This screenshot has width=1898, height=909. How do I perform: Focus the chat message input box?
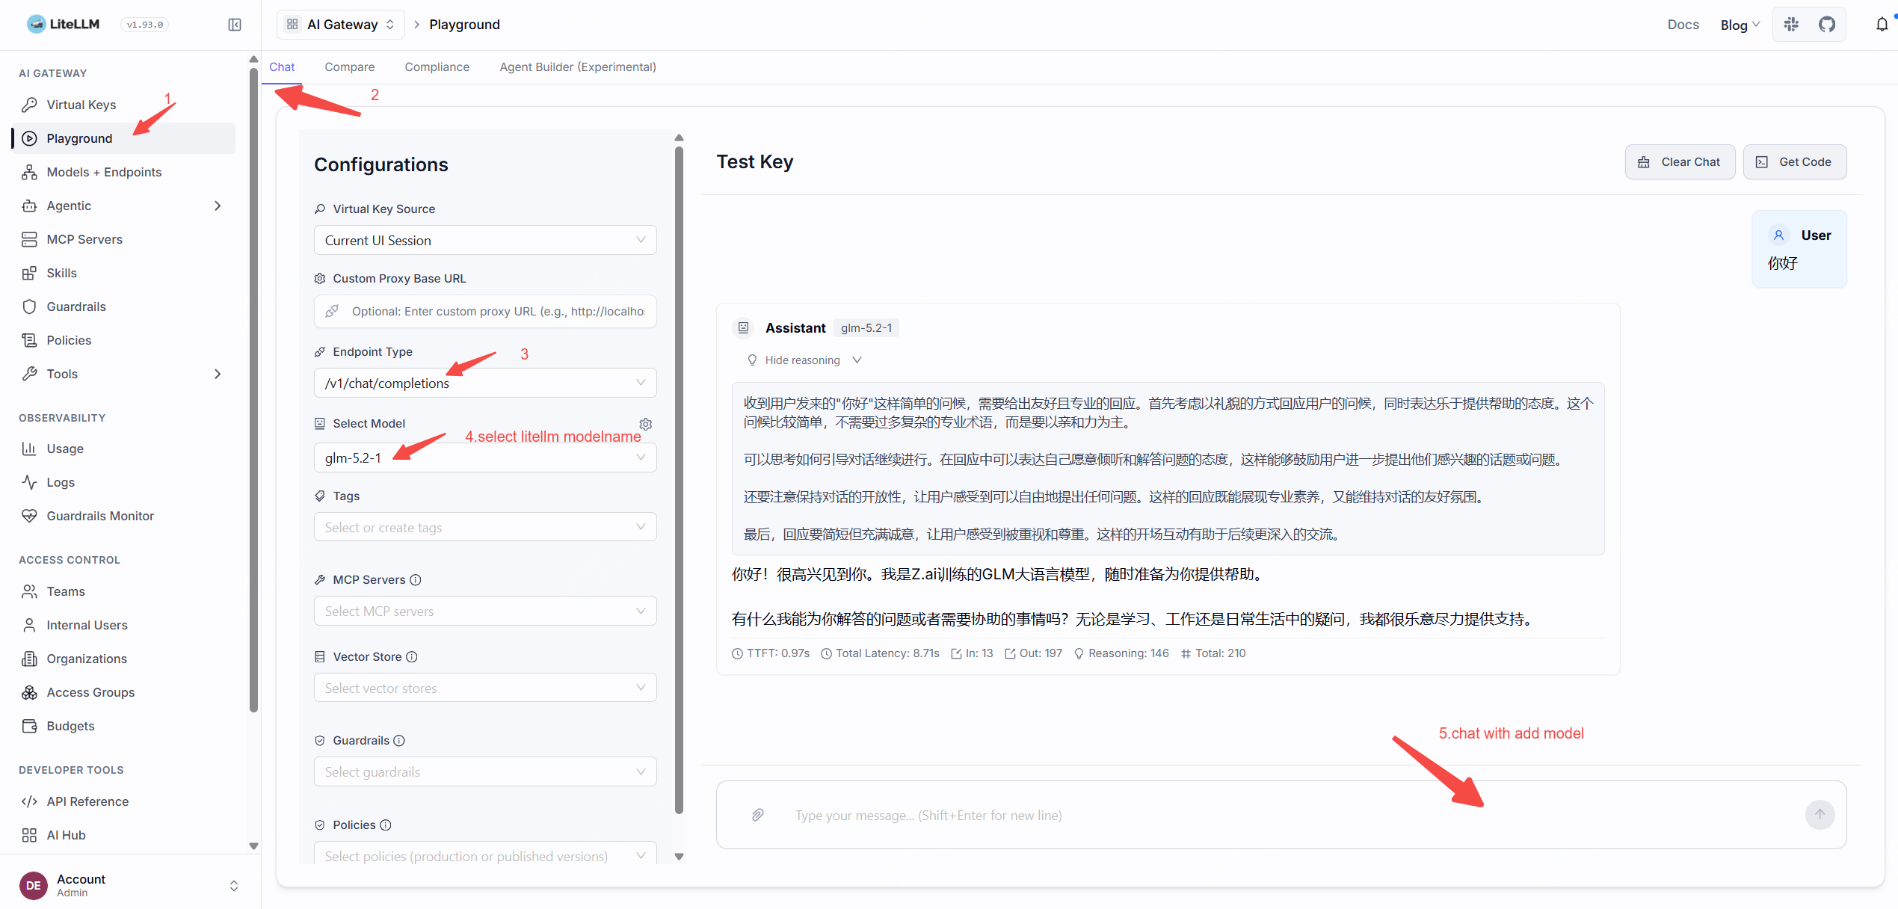1281,815
